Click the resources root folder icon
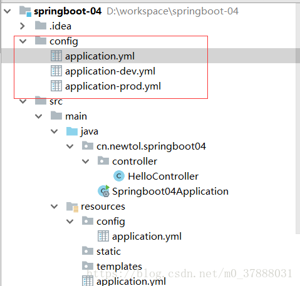300x286 pixels. point(72,207)
